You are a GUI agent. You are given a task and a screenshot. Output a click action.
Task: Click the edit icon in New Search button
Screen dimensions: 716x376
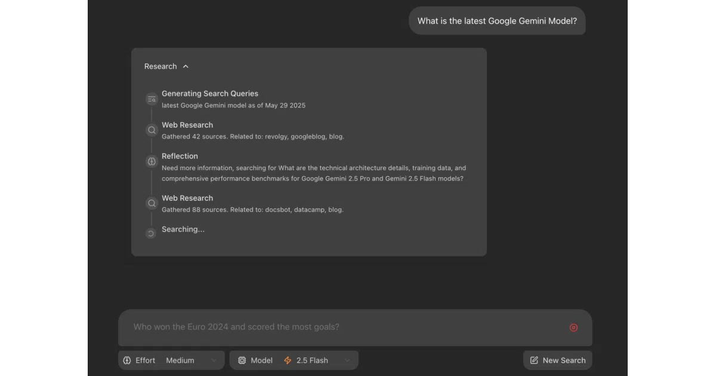534,360
